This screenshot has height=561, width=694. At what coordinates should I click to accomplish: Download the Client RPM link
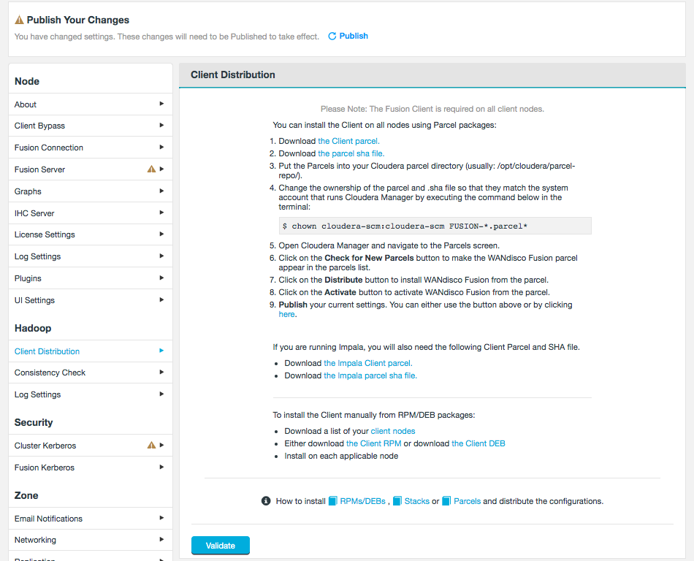373,443
